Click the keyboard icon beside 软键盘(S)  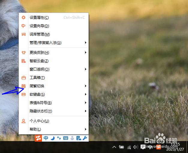point(23,94)
